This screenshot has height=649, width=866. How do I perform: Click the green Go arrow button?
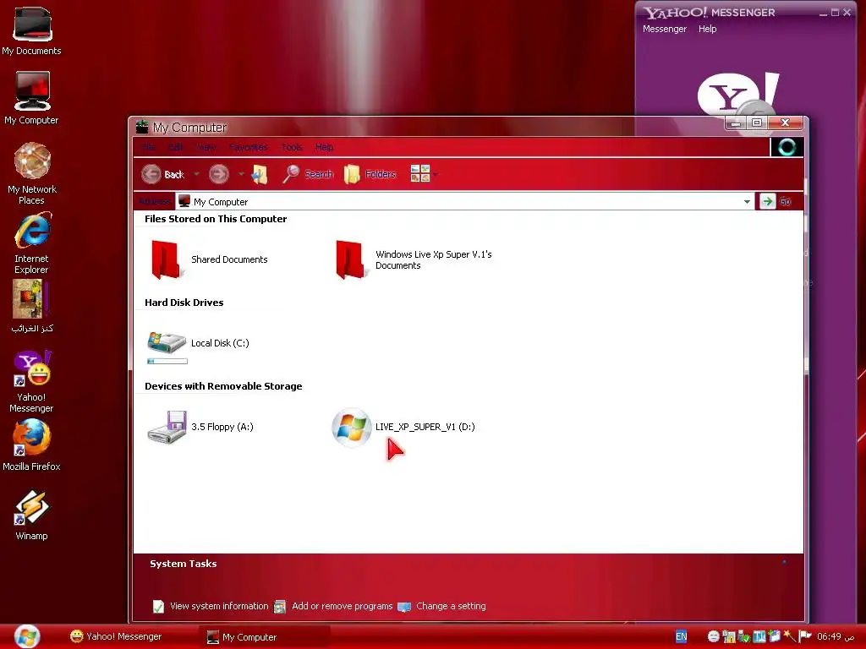[767, 201]
